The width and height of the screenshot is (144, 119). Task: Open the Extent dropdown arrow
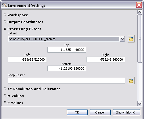[x=122, y=39]
